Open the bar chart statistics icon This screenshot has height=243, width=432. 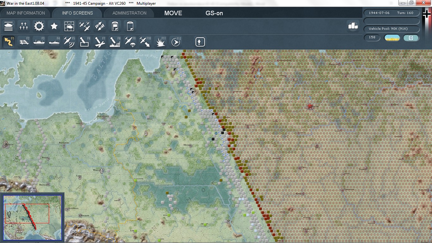point(353,26)
